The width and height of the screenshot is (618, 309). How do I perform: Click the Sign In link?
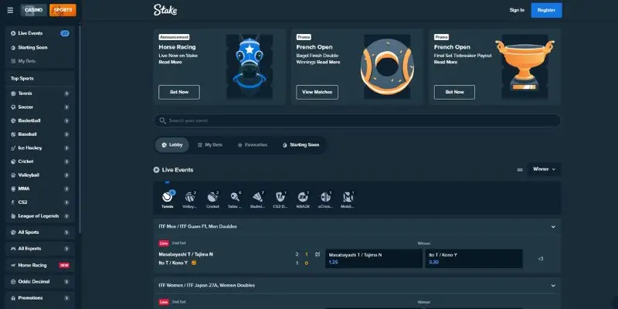(517, 10)
